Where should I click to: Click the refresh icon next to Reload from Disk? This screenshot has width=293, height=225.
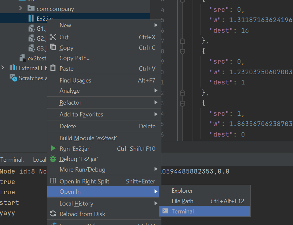coord(53,213)
